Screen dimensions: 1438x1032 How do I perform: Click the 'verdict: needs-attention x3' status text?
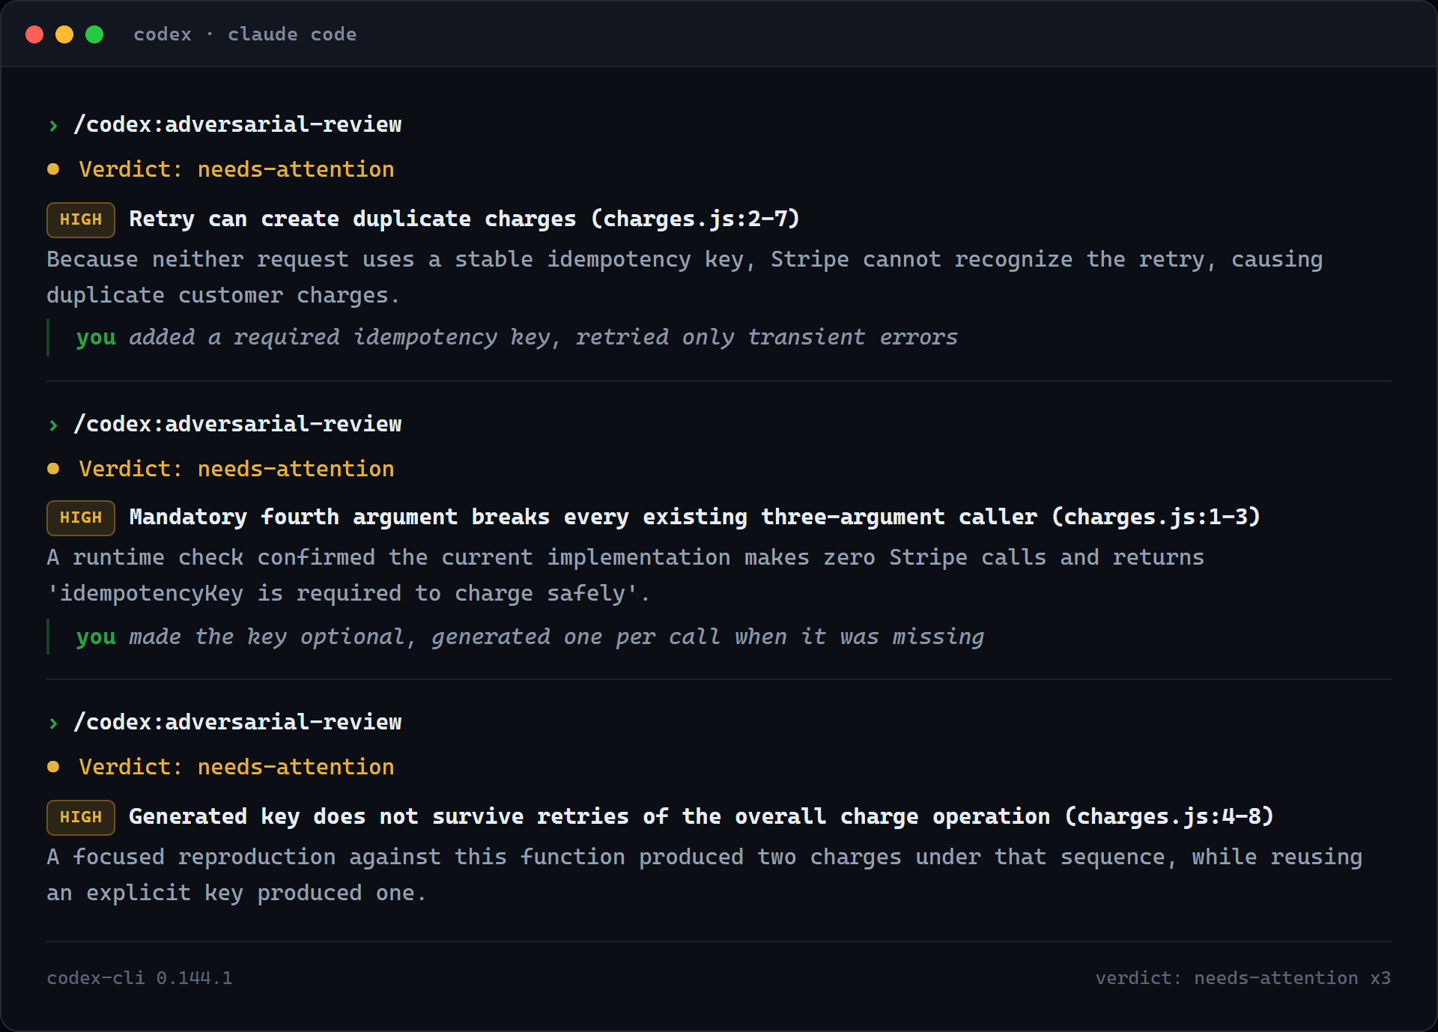tap(1243, 978)
